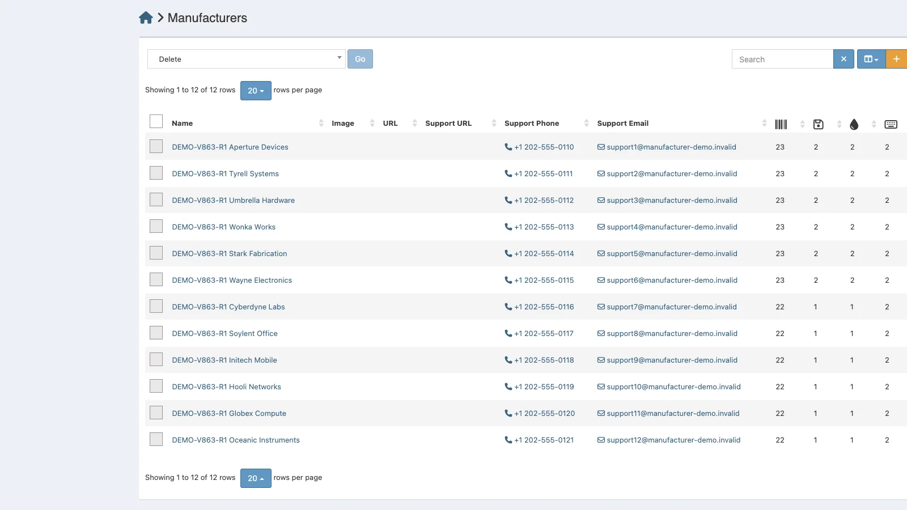The height and width of the screenshot is (510, 907).
Task: Check the Oceanic Instruments row checkbox
Action: [x=156, y=439]
